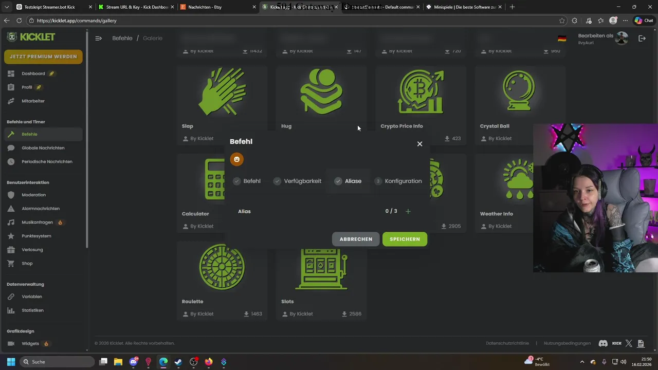The height and width of the screenshot is (370, 658).
Task: Click the Statistiken chart icon
Action: [x=11, y=310]
